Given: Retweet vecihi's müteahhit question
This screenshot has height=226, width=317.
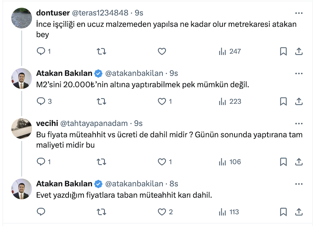Looking at the screenshot, I should 101,162.
